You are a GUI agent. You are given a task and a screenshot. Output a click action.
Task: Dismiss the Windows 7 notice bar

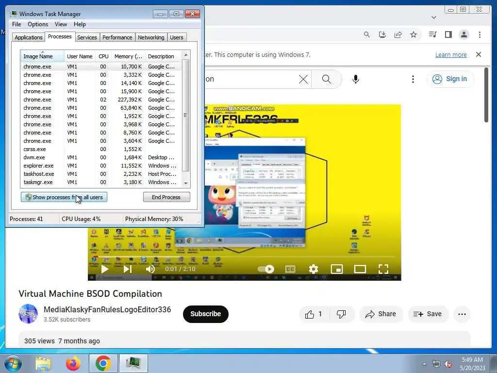click(479, 54)
